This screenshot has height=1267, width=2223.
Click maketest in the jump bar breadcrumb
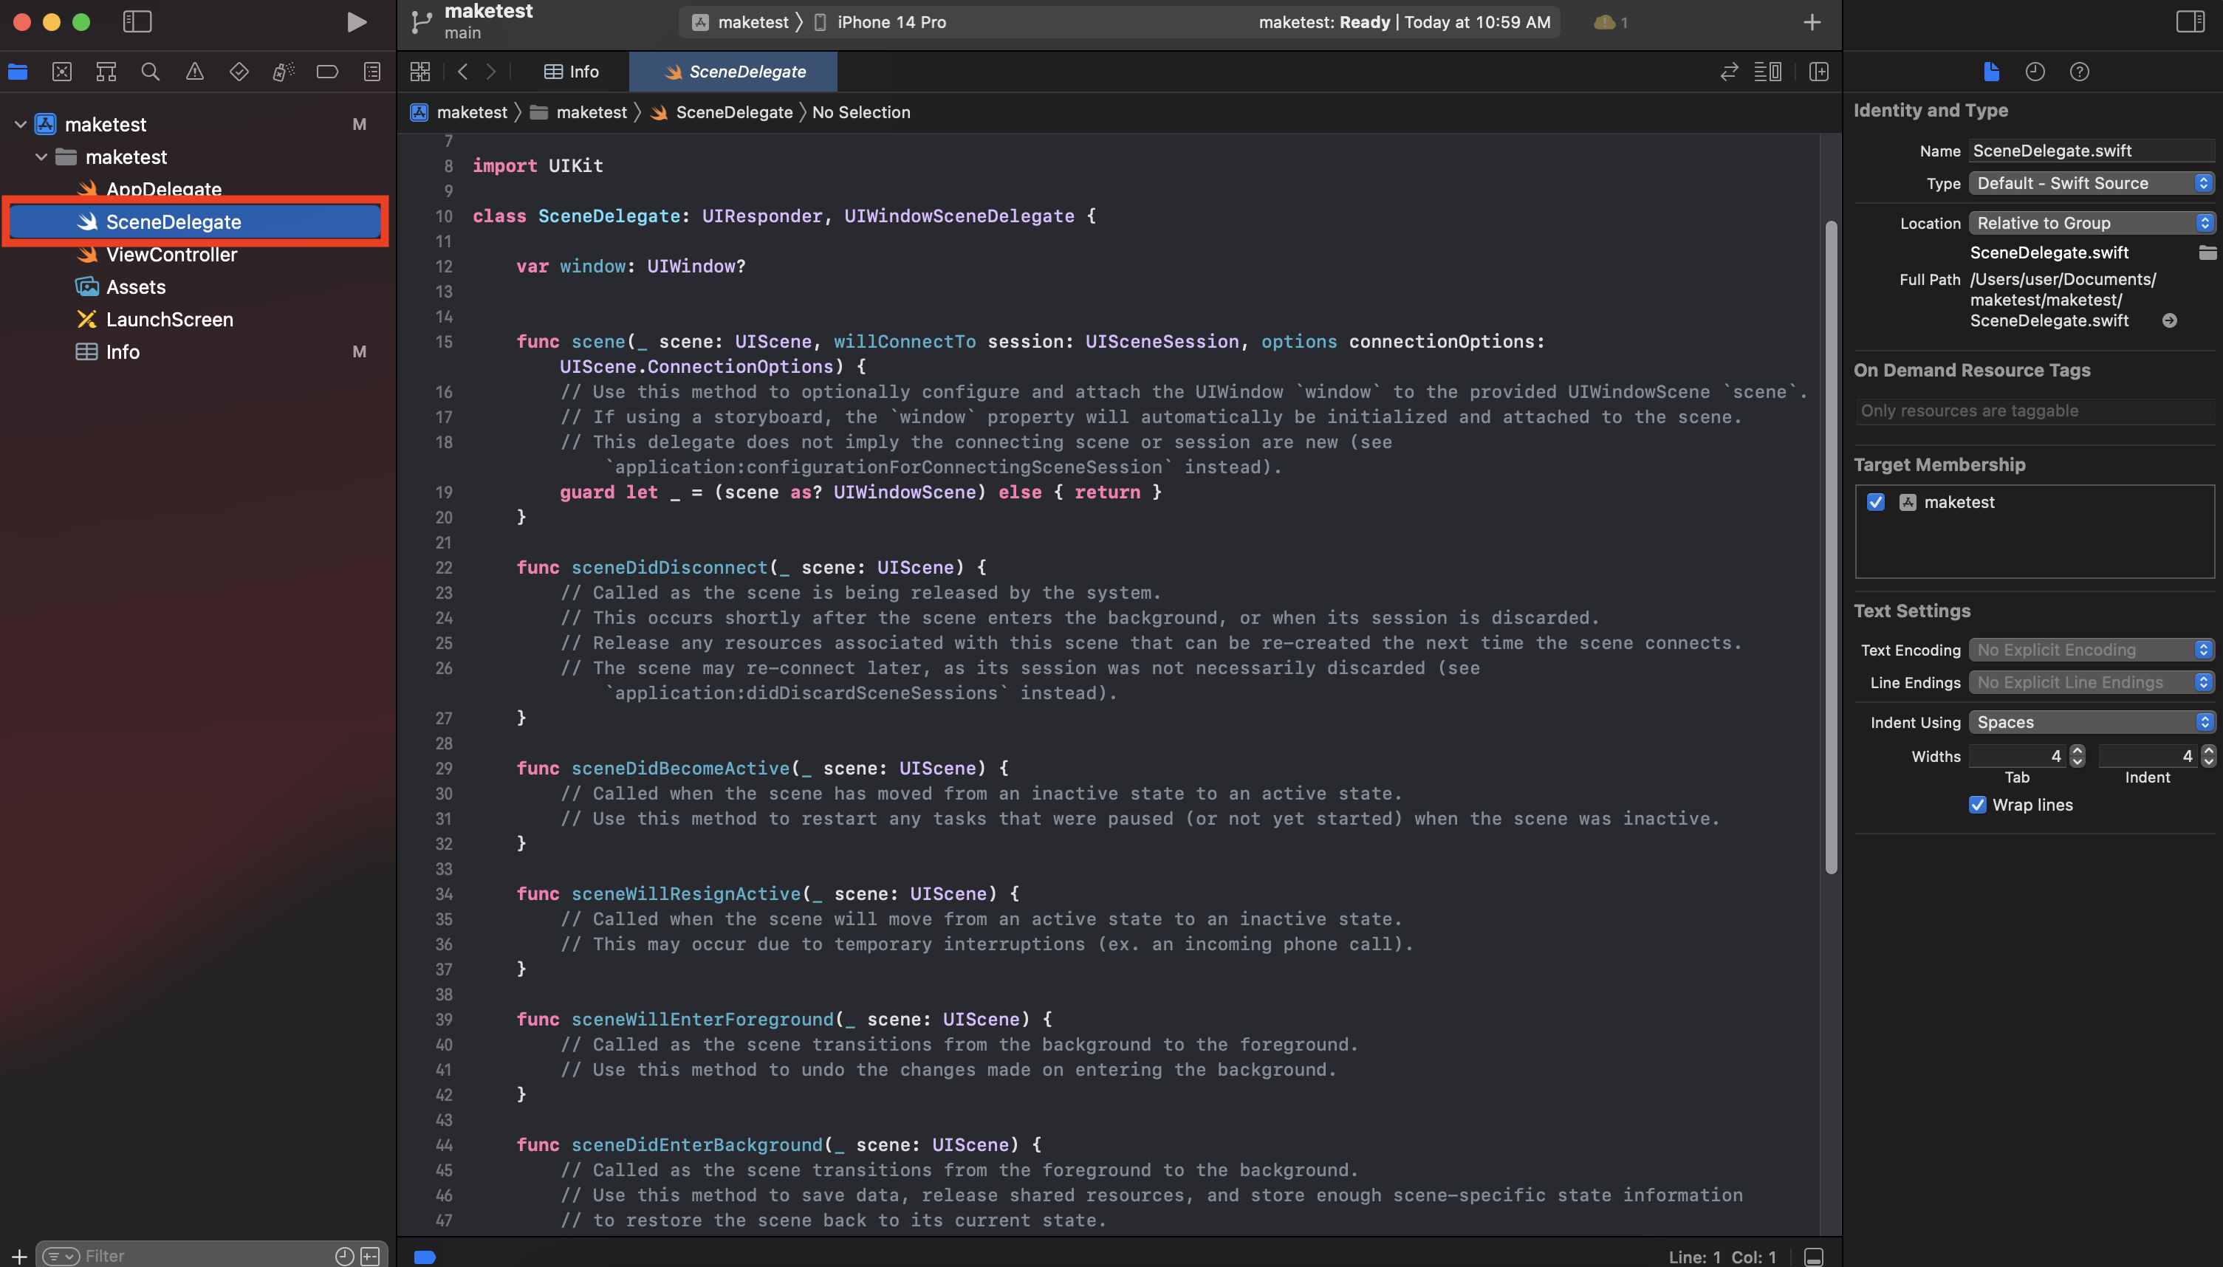(x=471, y=112)
